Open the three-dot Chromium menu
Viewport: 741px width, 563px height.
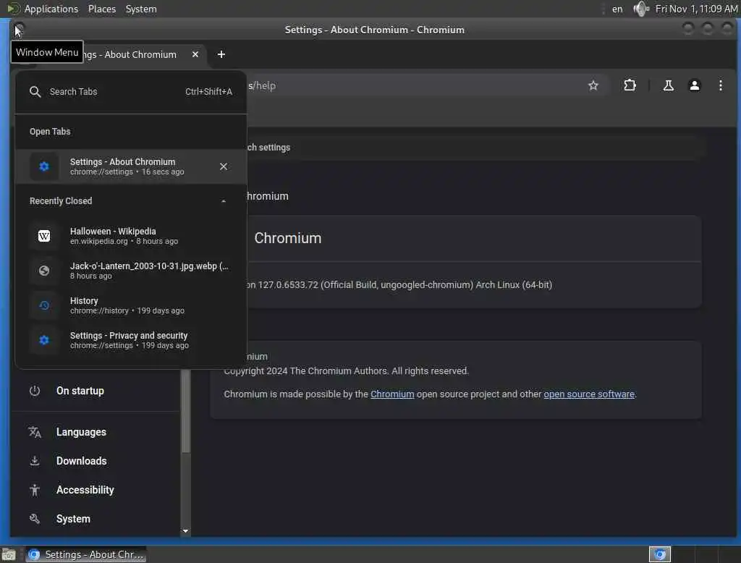(720, 85)
